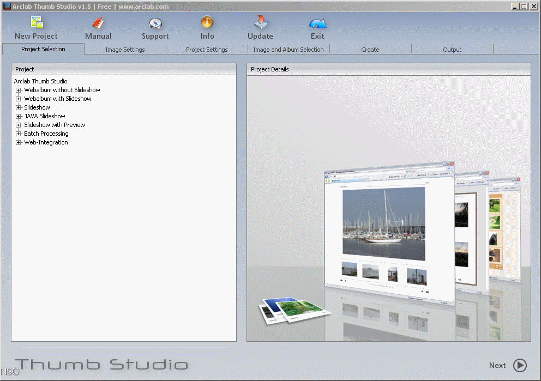Maximize the Thumb Studio window
Viewport: 541px width, 381px height.
[x=524, y=6]
